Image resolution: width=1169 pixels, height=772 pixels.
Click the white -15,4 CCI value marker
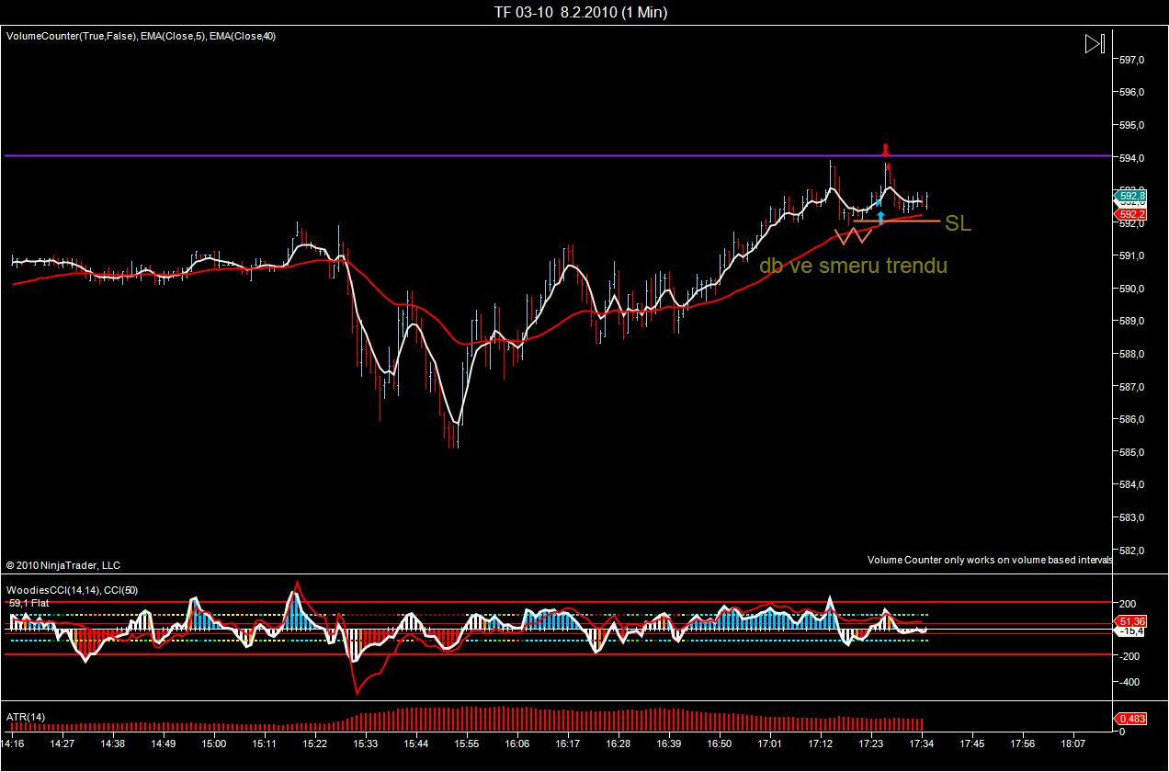pos(1132,632)
